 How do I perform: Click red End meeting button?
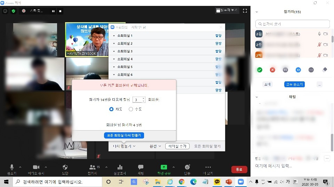click(239, 169)
